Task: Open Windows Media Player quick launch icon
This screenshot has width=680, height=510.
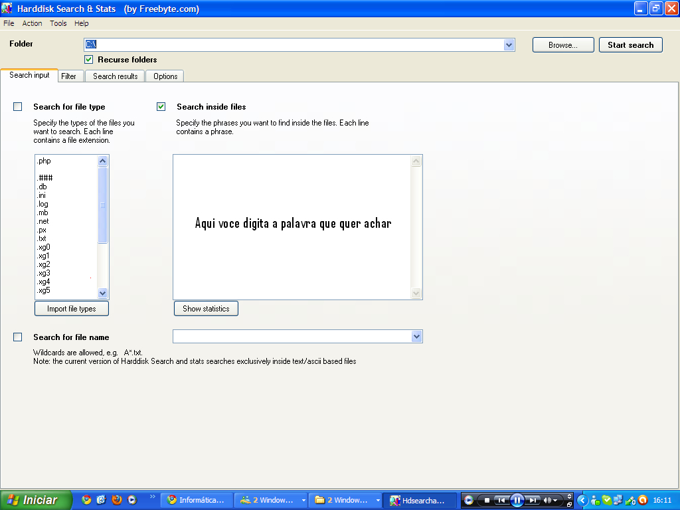Action: tap(132, 499)
